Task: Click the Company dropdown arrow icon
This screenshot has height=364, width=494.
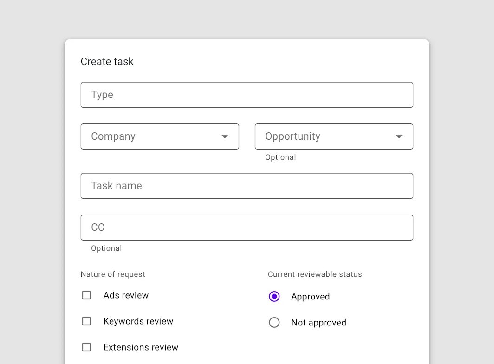Action: tap(225, 136)
